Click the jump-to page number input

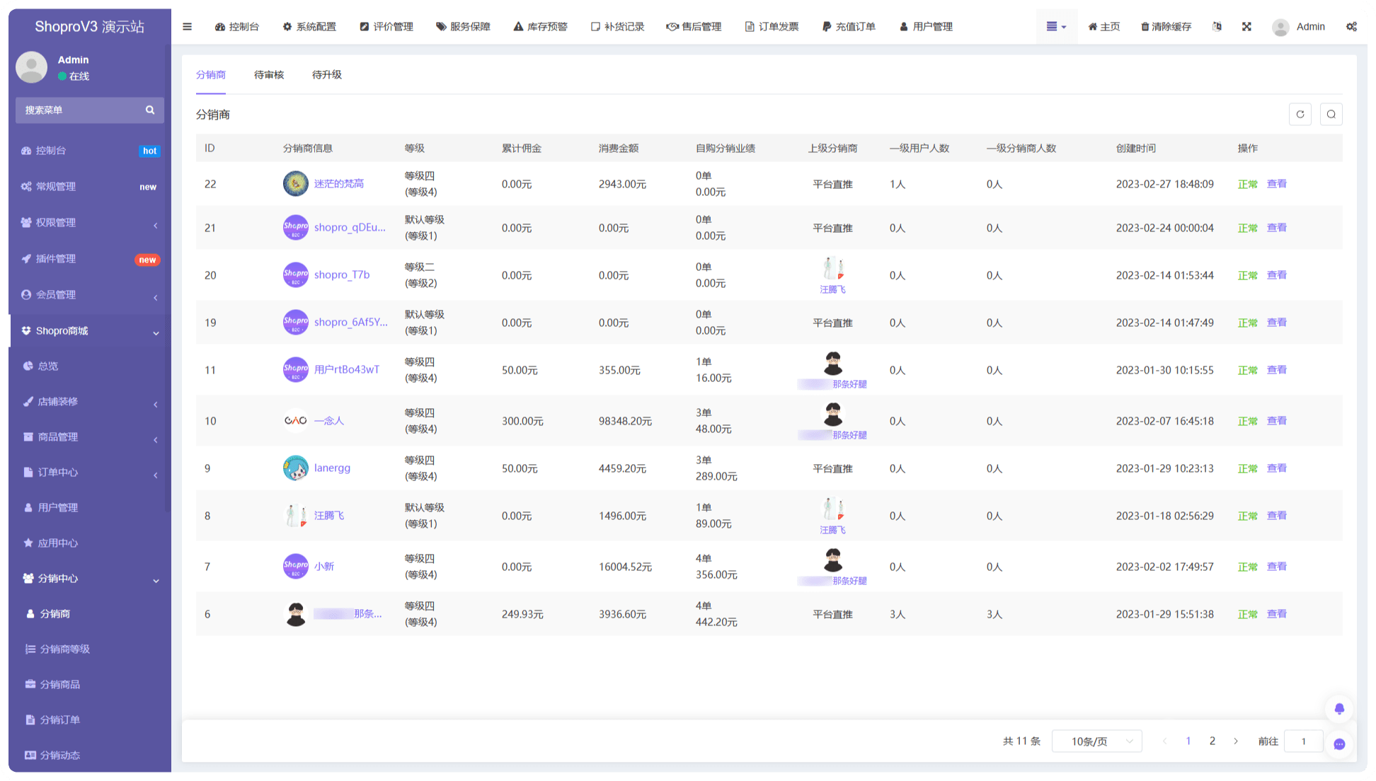[1303, 741]
